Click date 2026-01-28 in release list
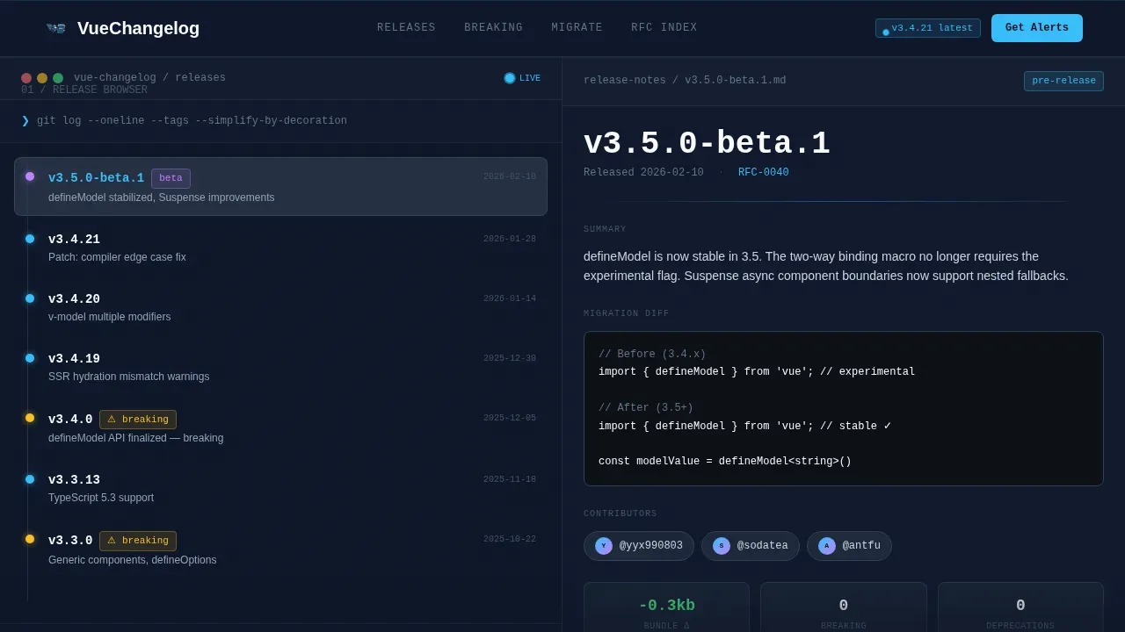The height and width of the screenshot is (632, 1125). click(510, 239)
